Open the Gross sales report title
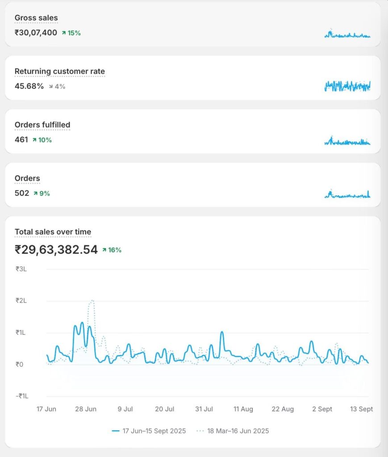The image size is (388, 457). (x=36, y=18)
